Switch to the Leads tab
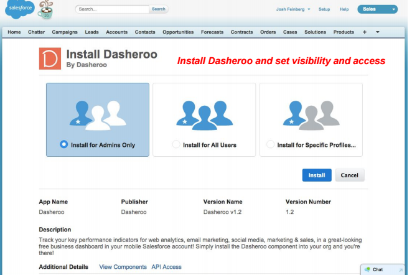The image size is (412, 275). 91,32
